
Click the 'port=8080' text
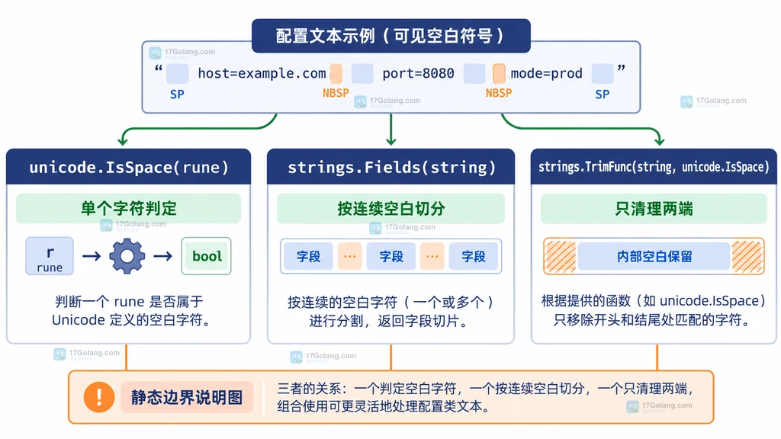coord(418,73)
